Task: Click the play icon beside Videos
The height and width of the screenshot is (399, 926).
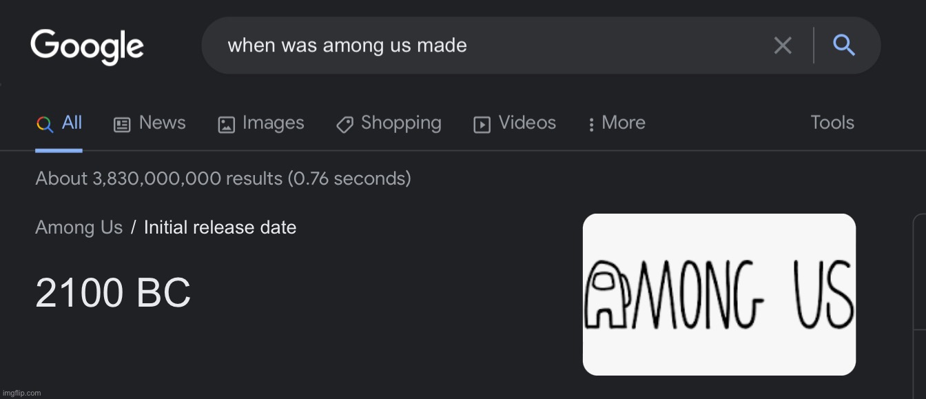Action: click(x=482, y=125)
